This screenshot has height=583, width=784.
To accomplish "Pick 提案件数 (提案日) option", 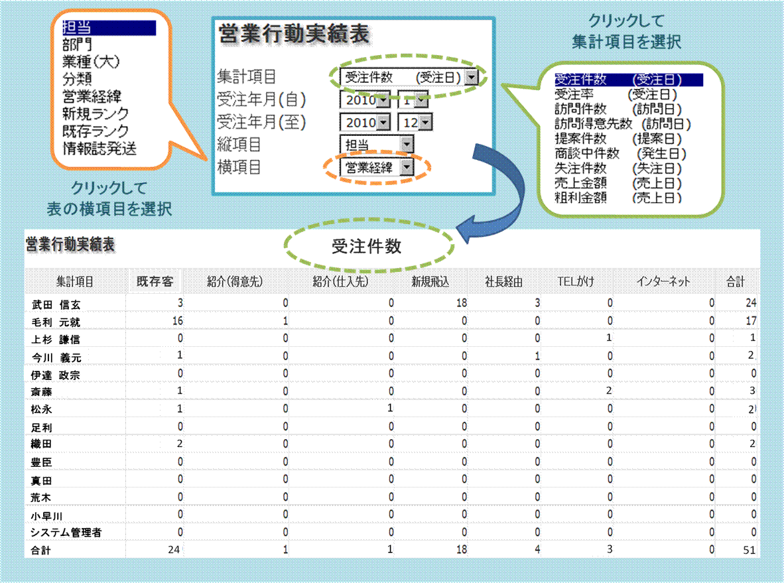I will click(618, 139).
